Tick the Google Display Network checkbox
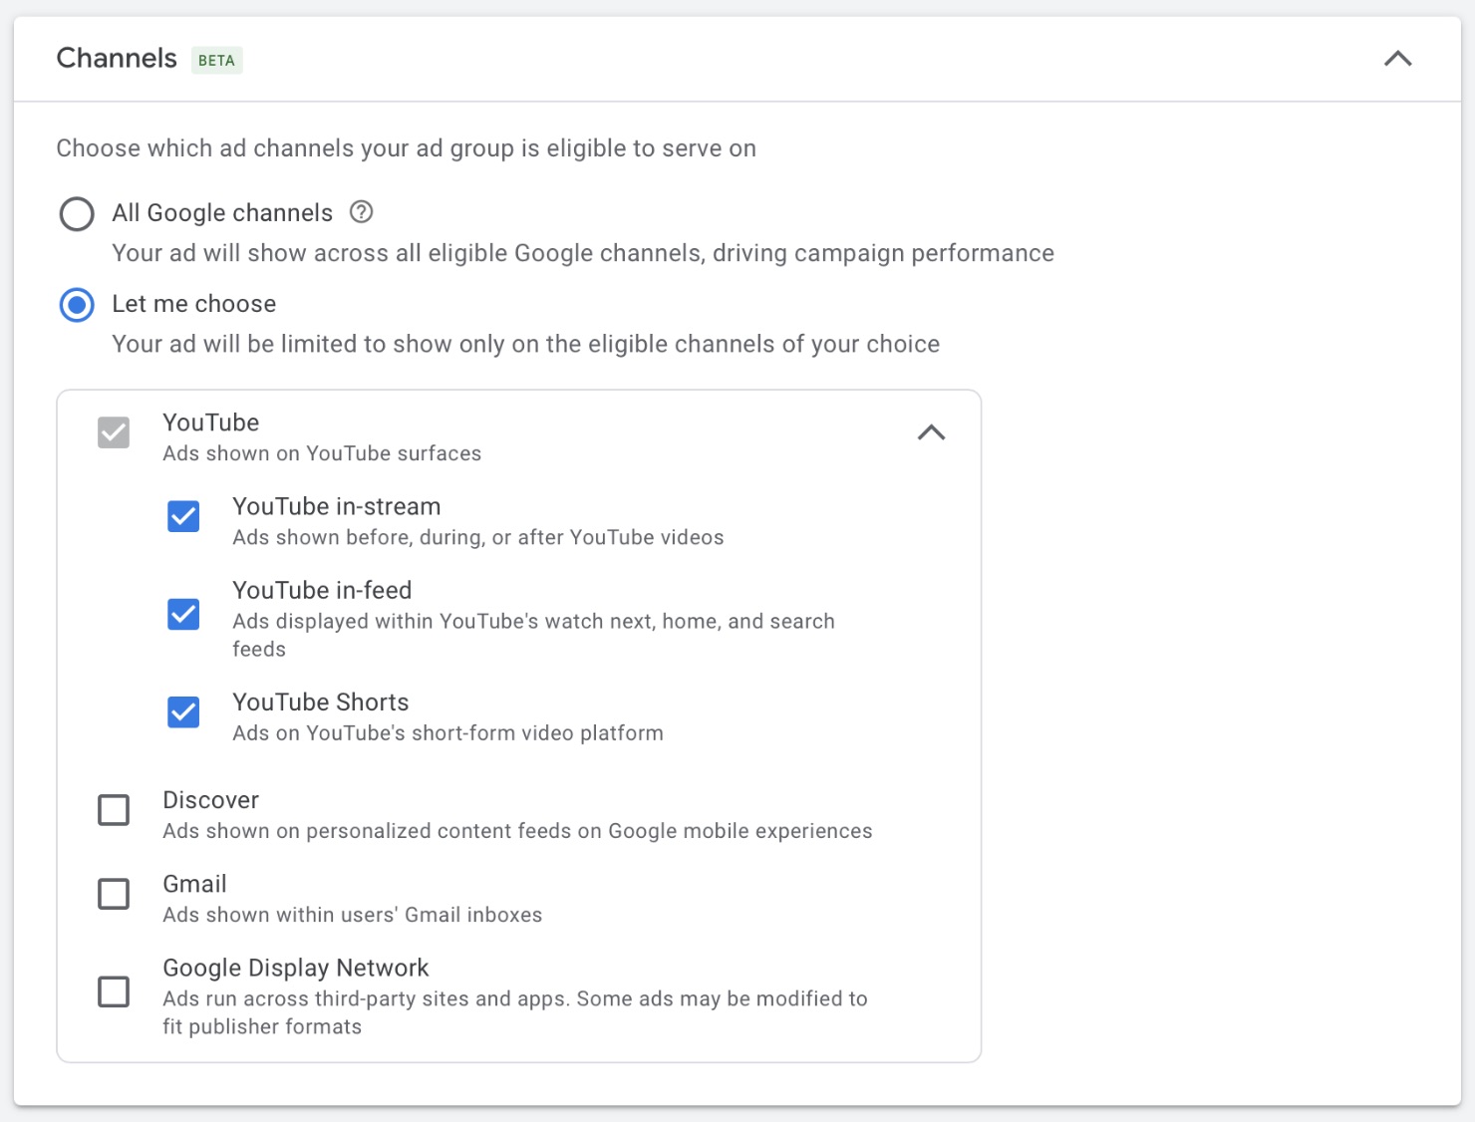Screen dimensions: 1475x1122 (x=114, y=991)
